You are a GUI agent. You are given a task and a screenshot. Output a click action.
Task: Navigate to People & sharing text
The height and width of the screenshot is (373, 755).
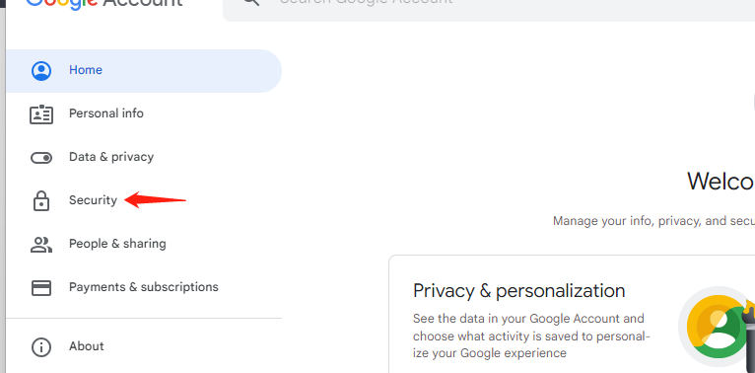(117, 244)
